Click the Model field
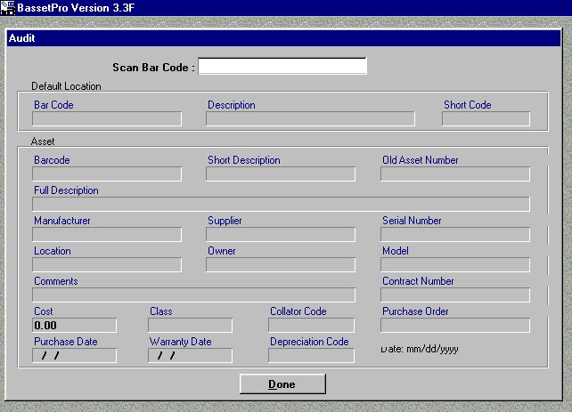This screenshot has height=412, width=572. (x=455, y=264)
